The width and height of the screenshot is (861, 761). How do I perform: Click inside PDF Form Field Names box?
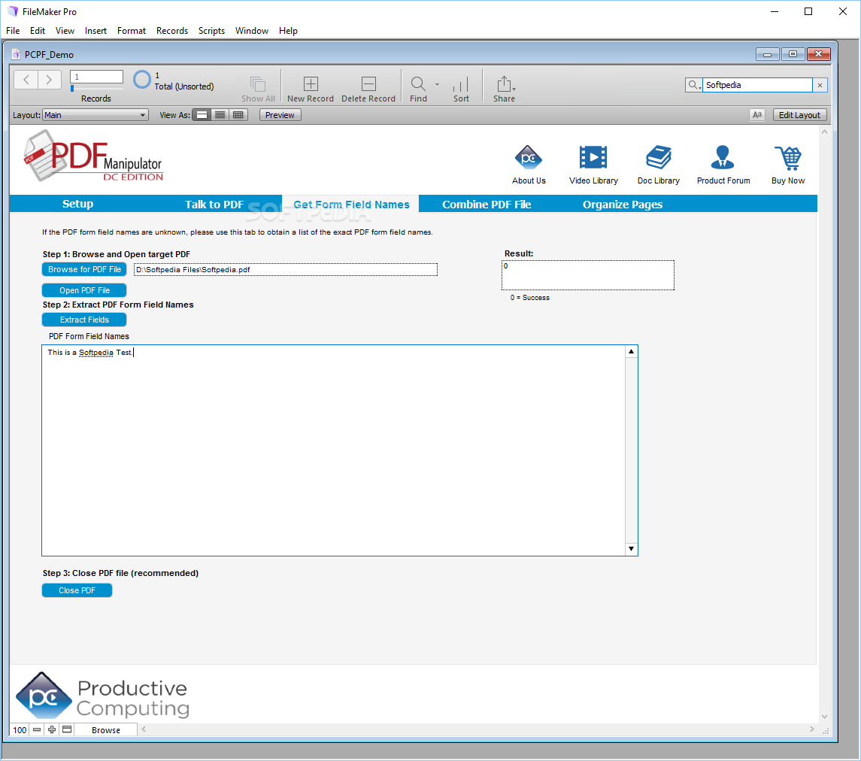point(333,450)
